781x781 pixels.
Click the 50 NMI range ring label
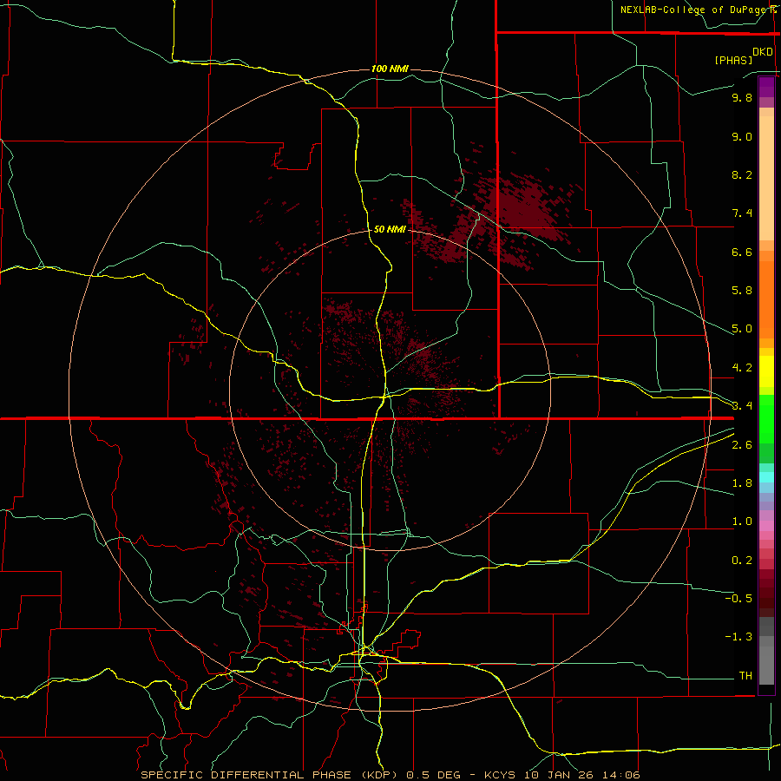[x=390, y=229]
